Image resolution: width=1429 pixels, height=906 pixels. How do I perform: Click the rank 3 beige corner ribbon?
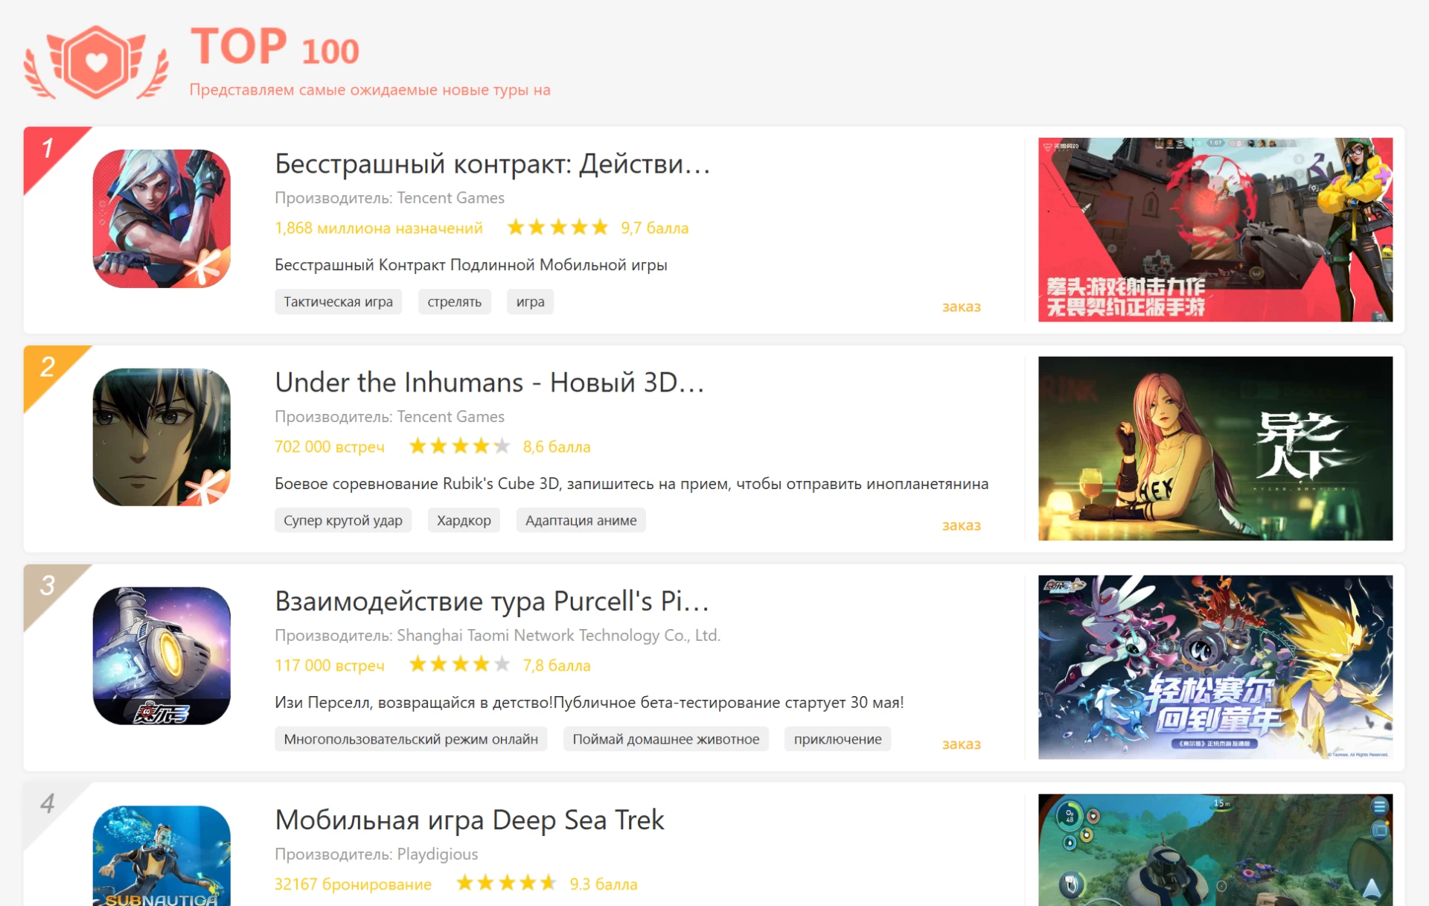(47, 586)
